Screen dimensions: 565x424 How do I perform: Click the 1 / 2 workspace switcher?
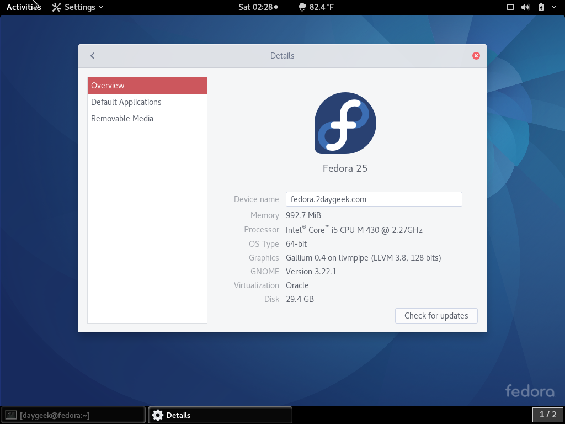[x=548, y=415]
